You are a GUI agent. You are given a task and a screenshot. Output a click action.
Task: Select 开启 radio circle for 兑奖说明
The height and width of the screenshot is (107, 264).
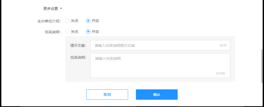[x=88, y=31]
